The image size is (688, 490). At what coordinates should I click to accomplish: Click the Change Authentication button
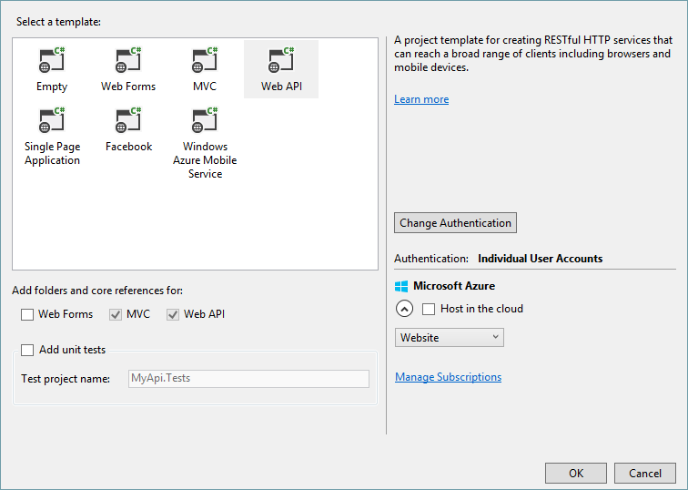[x=455, y=223]
